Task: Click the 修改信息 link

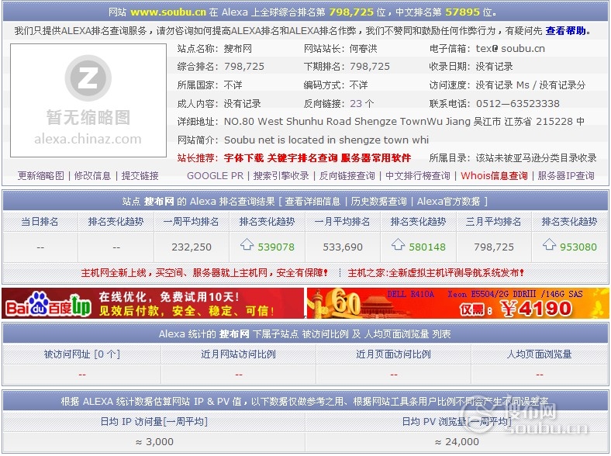Action: (92, 176)
